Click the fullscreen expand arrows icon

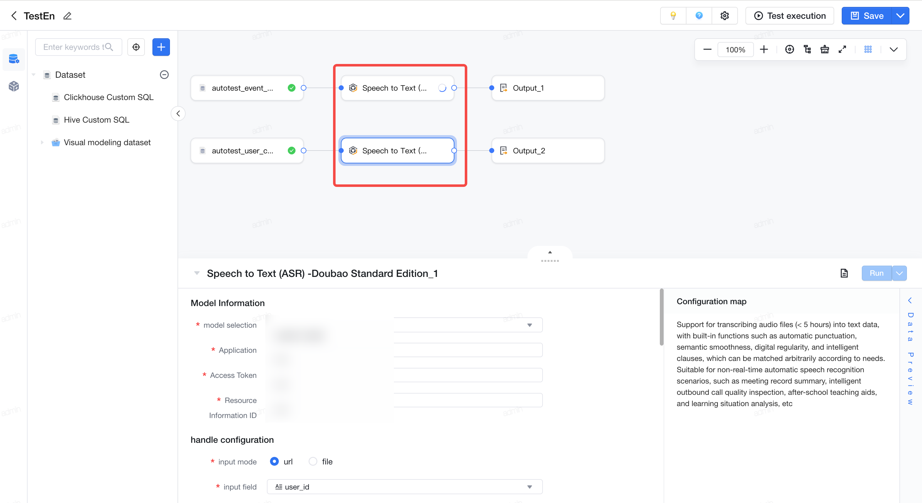click(x=842, y=50)
